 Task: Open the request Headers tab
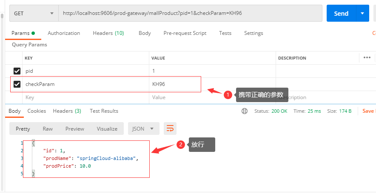[x=108, y=33]
